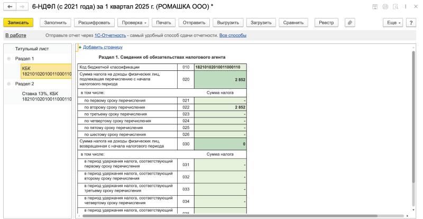Click the back navigation arrow
Viewport: 423px width, 219px height.
8,6
